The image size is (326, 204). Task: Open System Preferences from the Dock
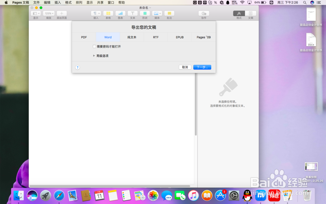[x=234, y=196]
